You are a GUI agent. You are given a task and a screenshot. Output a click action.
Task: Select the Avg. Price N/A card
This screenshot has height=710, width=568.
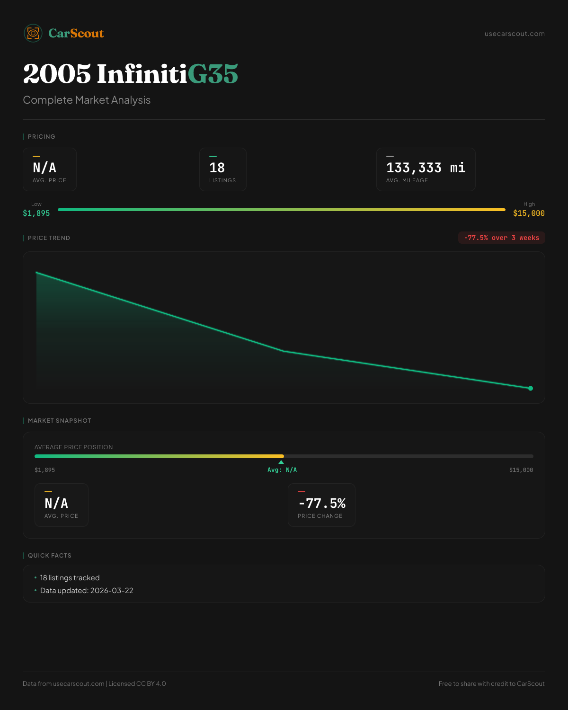tap(50, 169)
